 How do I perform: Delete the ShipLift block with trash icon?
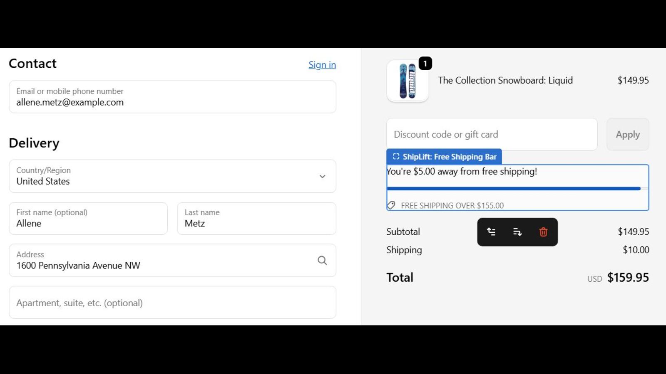543,232
